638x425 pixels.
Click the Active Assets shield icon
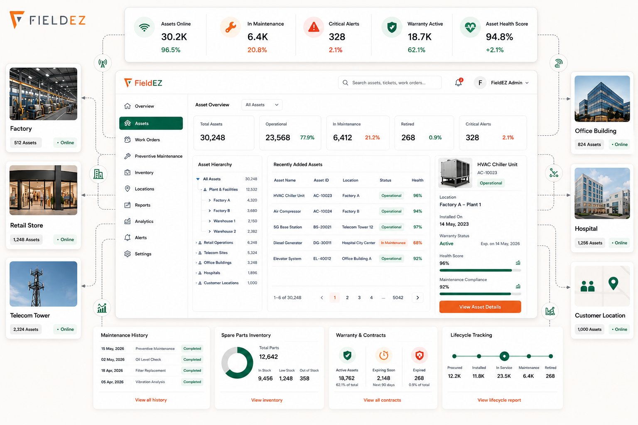tap(347, 355)
